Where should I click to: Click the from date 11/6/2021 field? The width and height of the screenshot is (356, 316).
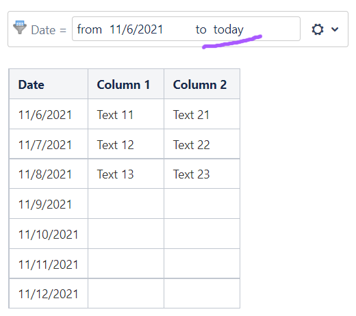(136, 29)
